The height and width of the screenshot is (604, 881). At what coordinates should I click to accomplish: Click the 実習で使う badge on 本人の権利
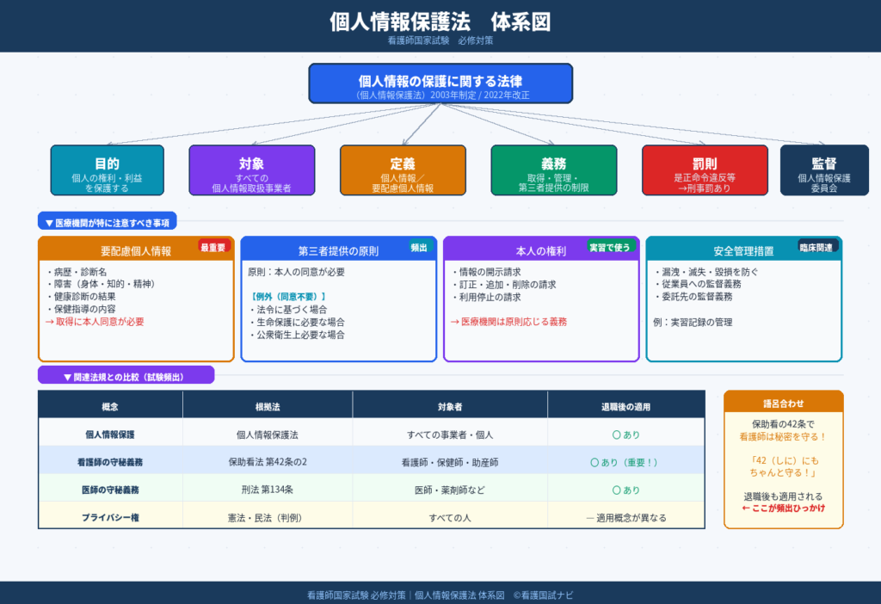[610, 247]
